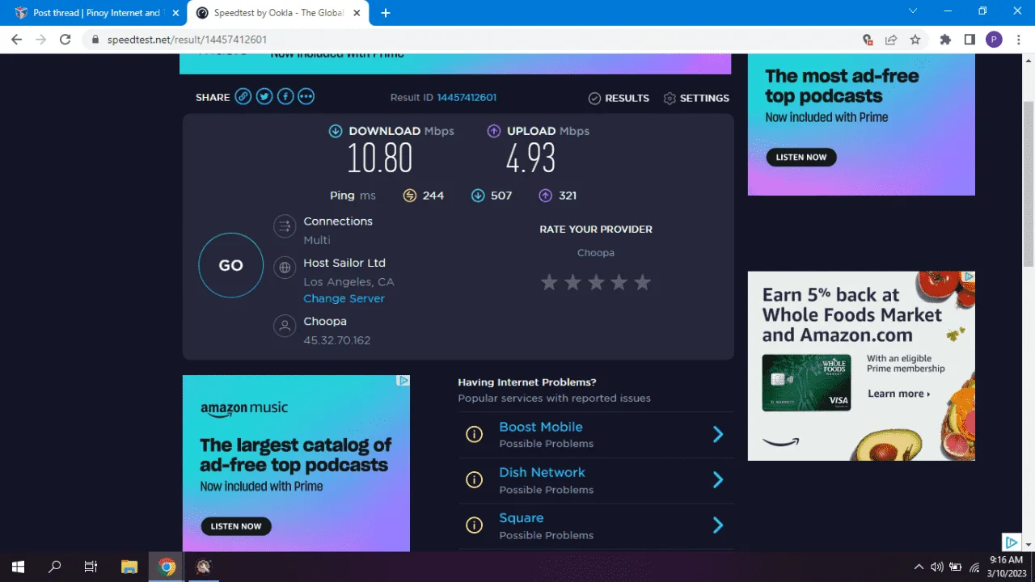1035x582 pixels.
Task: Click LISTEN NOW in the Amazon Music ad
Action: 236,526
